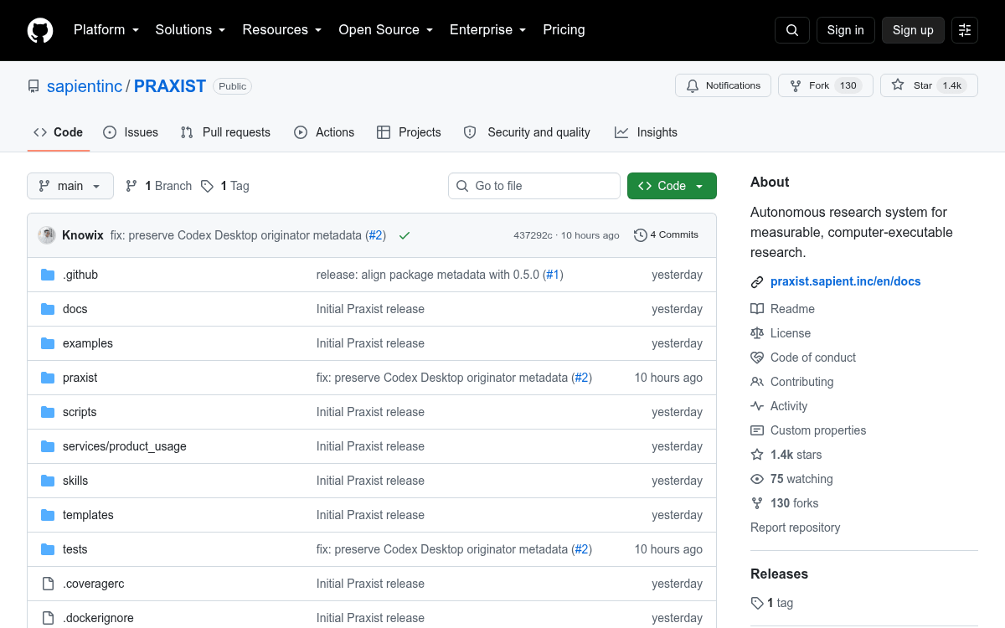This screenshot has width=1005, height=628.
Task: Expand the green Code dropdown button
Action: tap(672, 186)
